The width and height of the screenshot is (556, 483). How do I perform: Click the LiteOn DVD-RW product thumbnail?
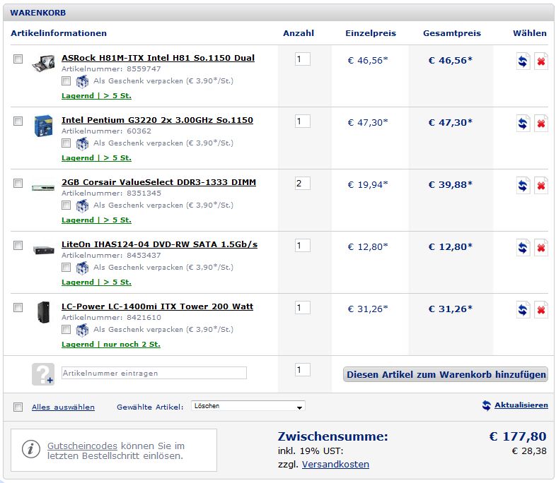pyautogui.click(x=43, y=250)
